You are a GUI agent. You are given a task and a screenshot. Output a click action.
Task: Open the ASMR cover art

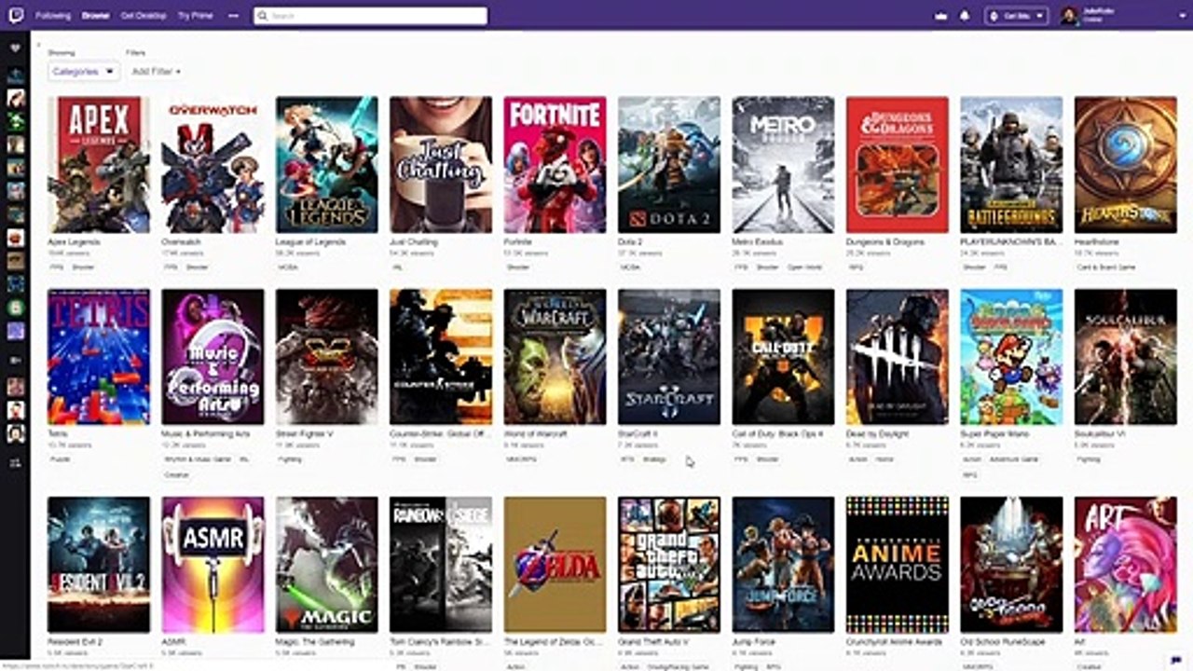(x=213, y=565)
